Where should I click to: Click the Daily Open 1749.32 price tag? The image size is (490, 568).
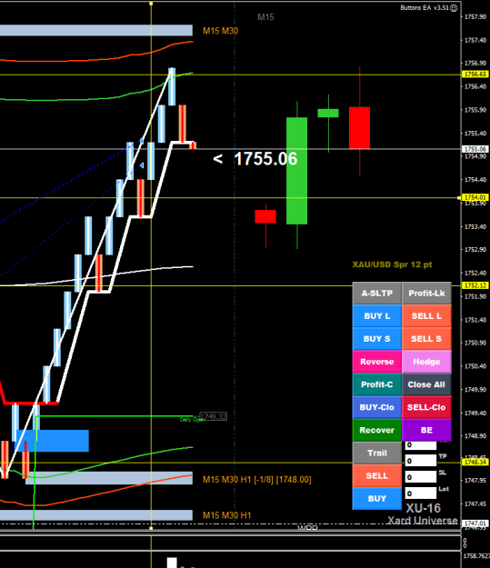pos(214,416)
